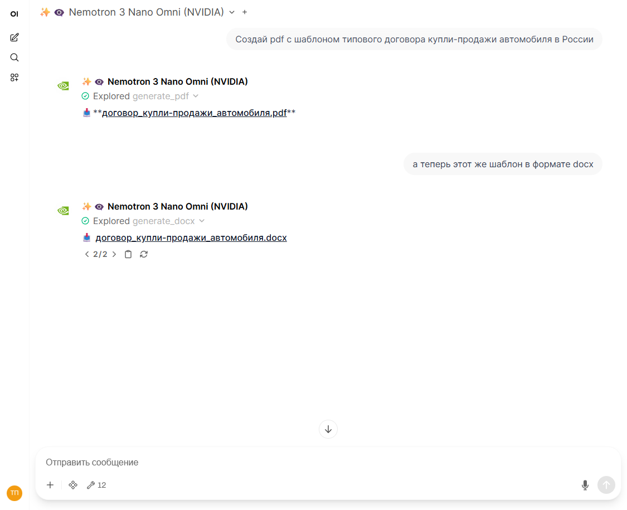The height and width of the screenshot is (510, 627).
Task: Download договор_купли-продажи_автомобиля.docx link
Action: pos(191,237)
